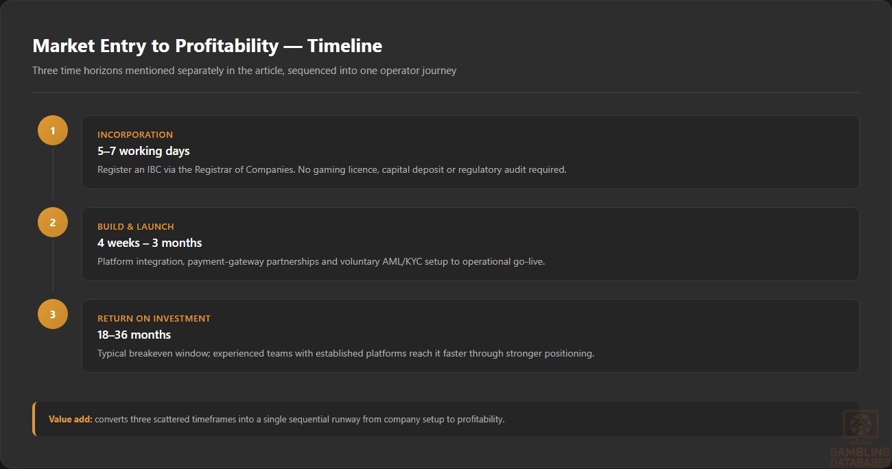This screenshot has width=892, height=469.
Task: Open the Return on Investment card
Action: 471,336
